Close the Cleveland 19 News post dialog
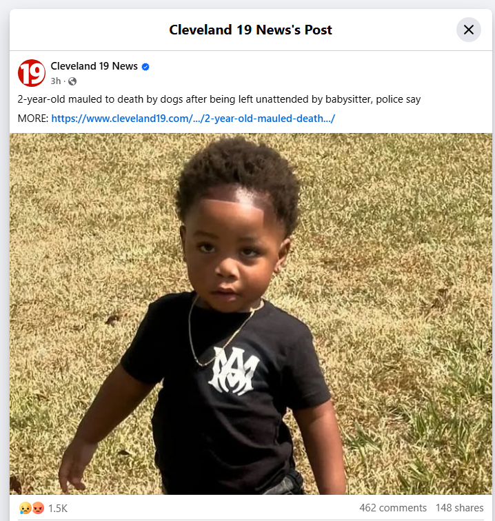Viewport: 495px width, 521px height. (468, 30)
